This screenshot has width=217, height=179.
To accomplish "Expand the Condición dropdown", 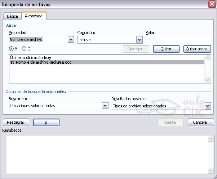I will (x=139, y=40).
